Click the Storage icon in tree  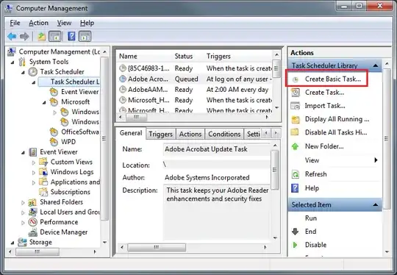point(22,242)
